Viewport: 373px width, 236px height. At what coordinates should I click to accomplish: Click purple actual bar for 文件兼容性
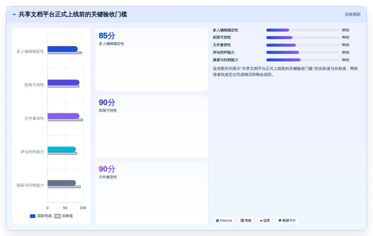[63, 116]
